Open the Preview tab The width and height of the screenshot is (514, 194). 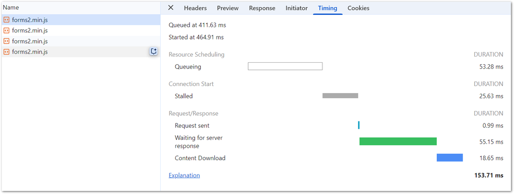point(228,8)
